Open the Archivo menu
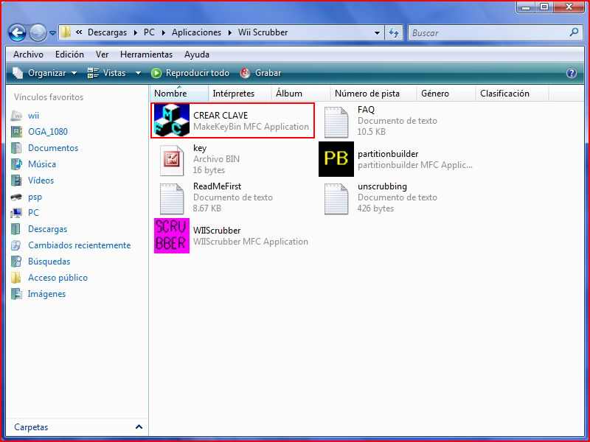This screenshot has height=442, width=590. pos(28,55)
